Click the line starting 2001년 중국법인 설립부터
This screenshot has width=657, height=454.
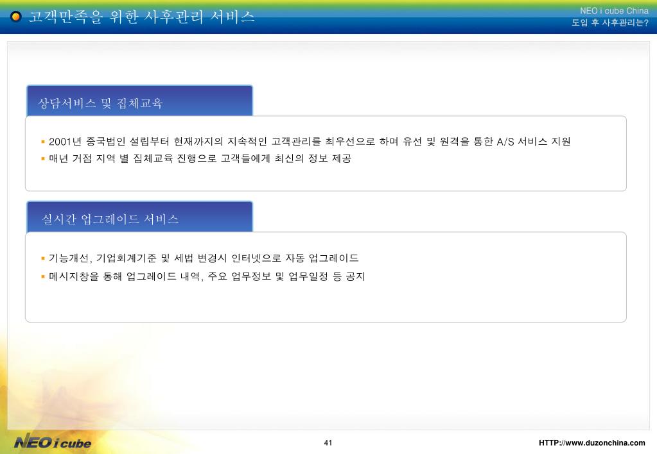310,142
